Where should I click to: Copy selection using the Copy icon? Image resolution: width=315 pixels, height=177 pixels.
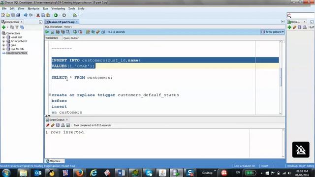click(43, 15)
